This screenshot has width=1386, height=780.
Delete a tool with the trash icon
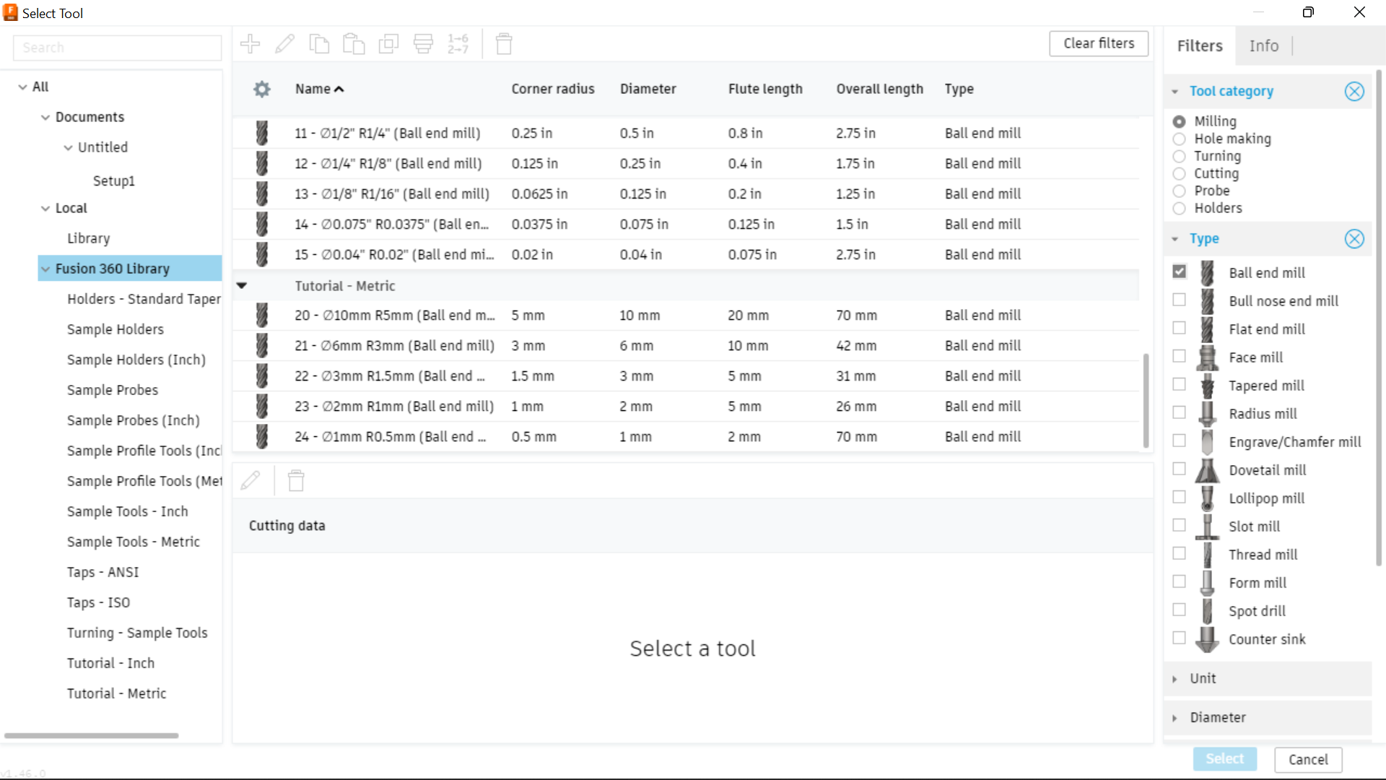tap(503, 43)
